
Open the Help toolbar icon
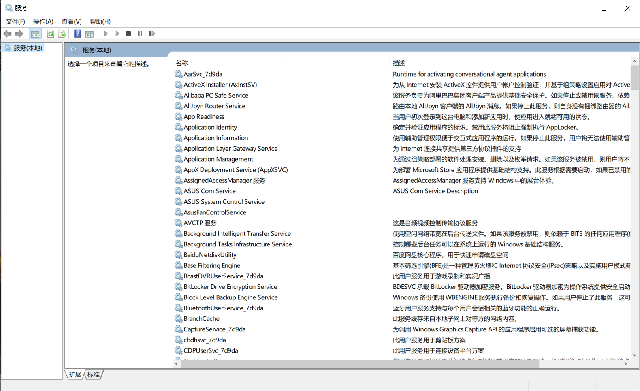(x=77, y=34)
